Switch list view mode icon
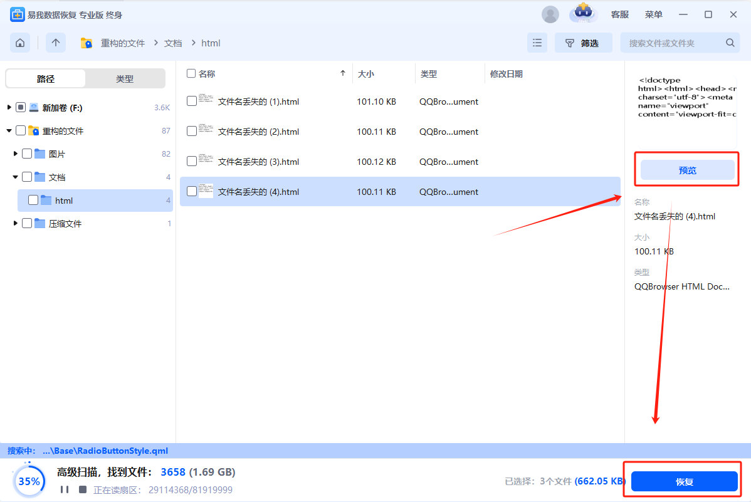This screenshot has width=751, height=502. click(x=537, y=43)
